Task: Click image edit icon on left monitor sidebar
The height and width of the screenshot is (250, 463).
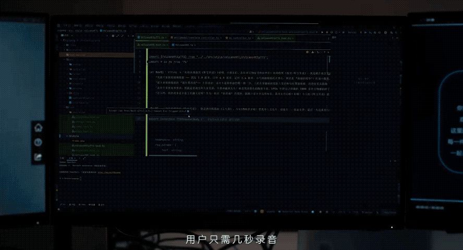Action: point(38,157)
